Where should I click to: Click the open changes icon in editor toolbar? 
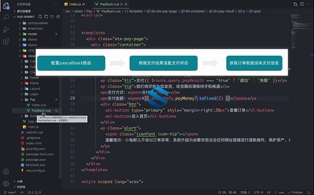coord(295,4)
